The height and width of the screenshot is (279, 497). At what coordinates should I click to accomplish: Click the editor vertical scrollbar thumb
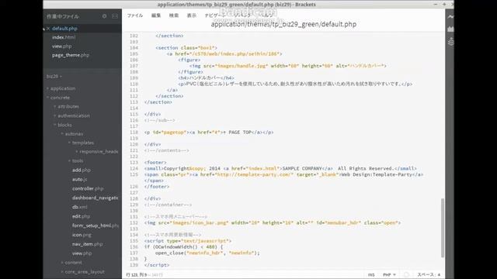443,228
